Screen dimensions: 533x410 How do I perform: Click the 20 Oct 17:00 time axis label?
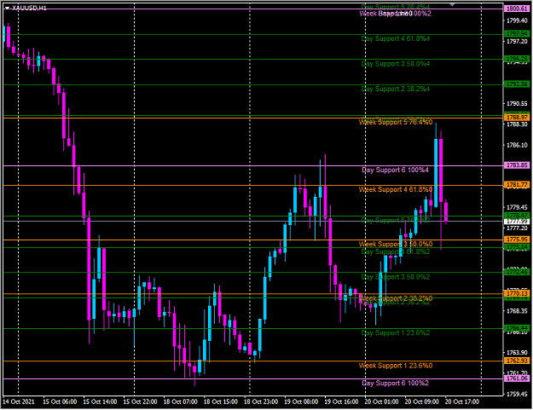462,401
